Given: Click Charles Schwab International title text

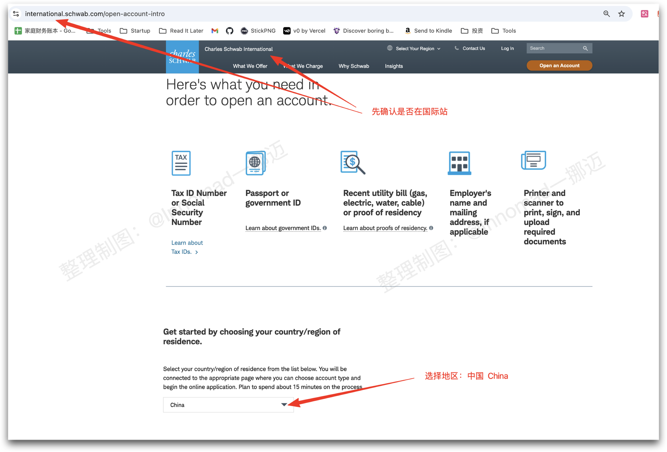Looking at the screenshot, I should point(238,49).
